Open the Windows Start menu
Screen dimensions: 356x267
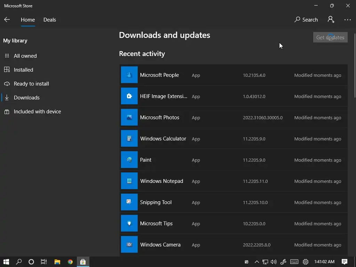click(x=6, y=262)
